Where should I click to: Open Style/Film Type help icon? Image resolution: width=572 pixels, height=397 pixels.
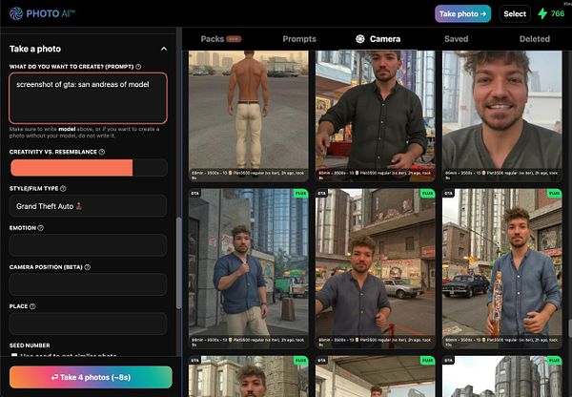[x=63, y=188]
